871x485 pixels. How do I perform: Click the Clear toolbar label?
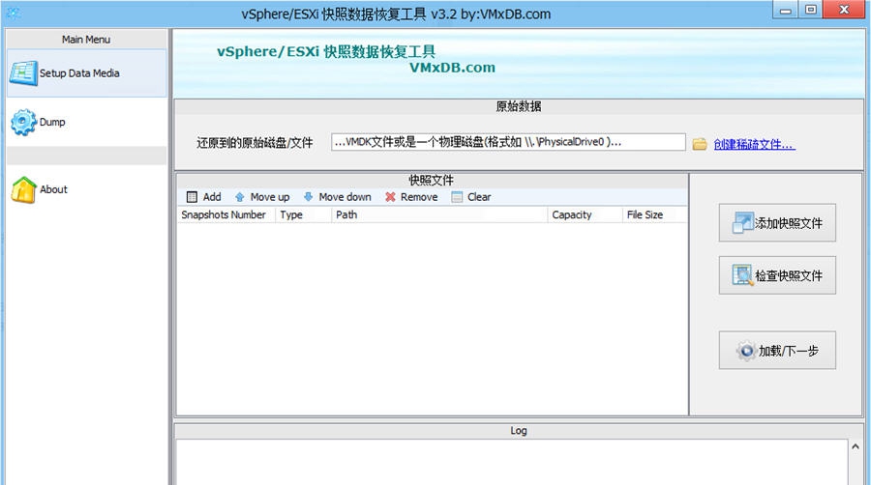479,197
